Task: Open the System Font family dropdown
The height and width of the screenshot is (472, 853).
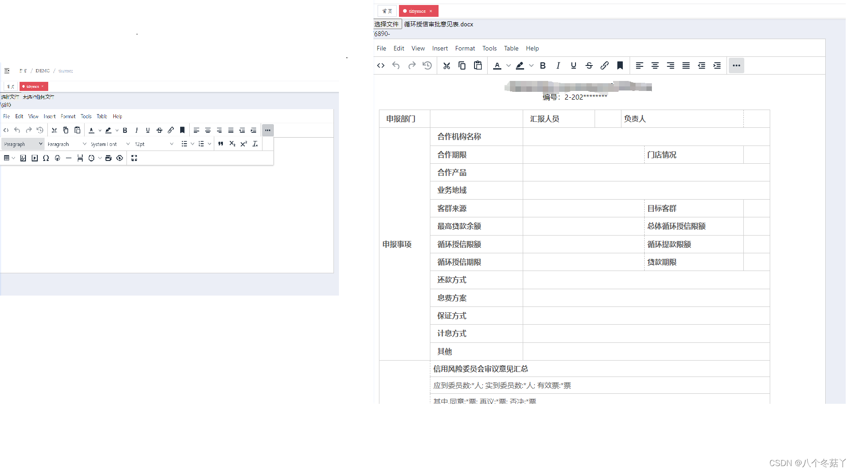Action: [110, 144]
